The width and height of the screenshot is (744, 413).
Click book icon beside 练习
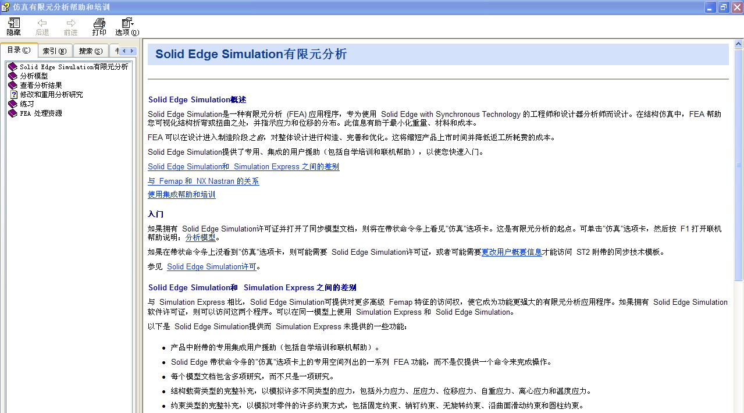(x=13, y=104)
